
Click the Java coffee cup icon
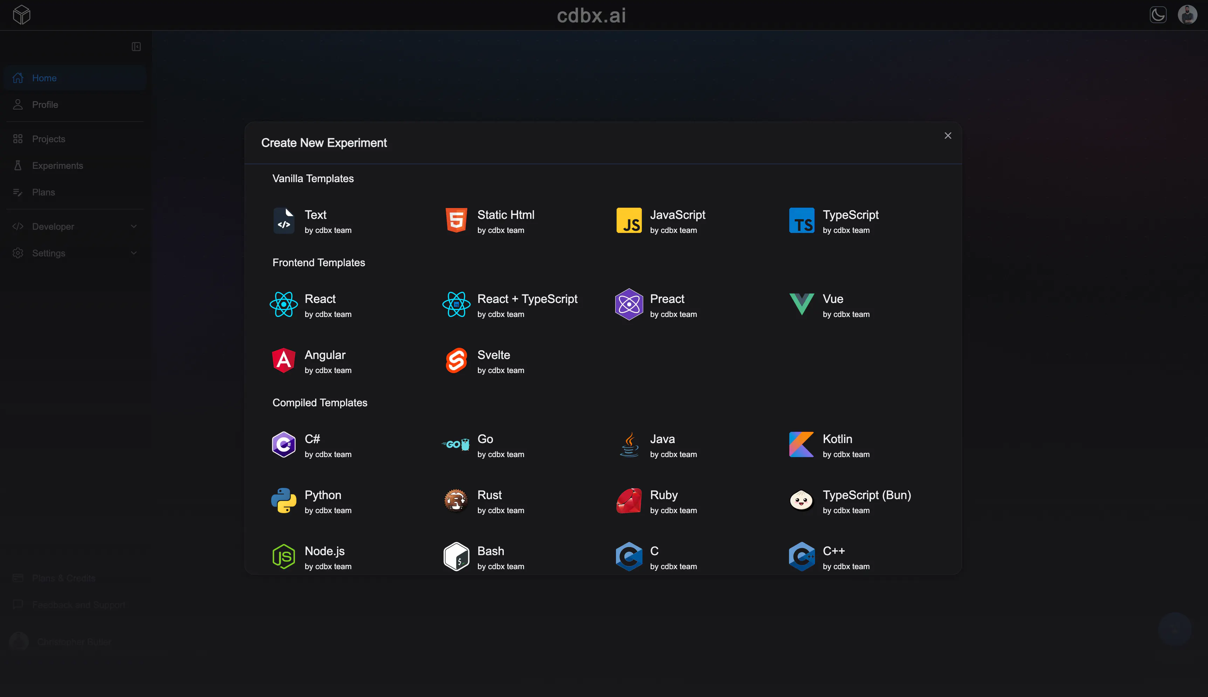pos(629,445)
